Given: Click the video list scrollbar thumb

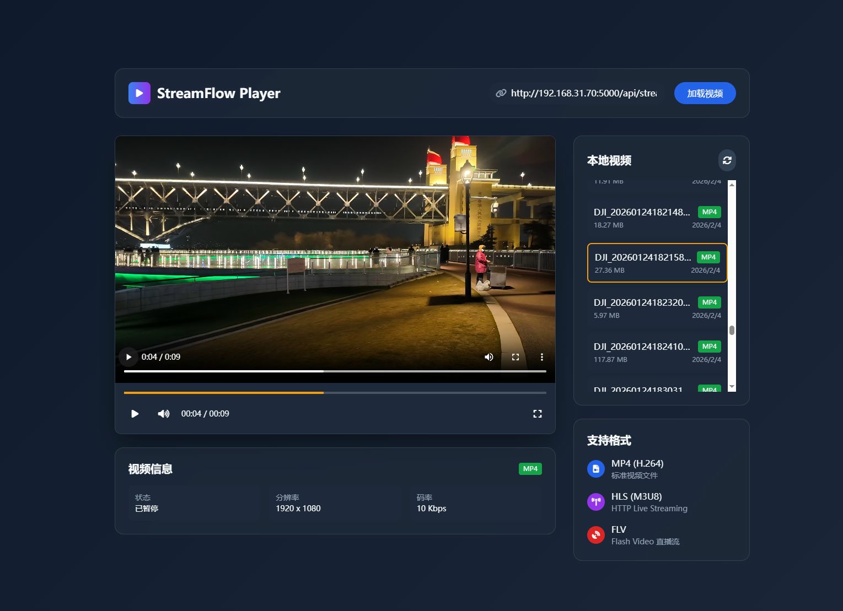Looking at the screenshot, I should coord(732,330).
